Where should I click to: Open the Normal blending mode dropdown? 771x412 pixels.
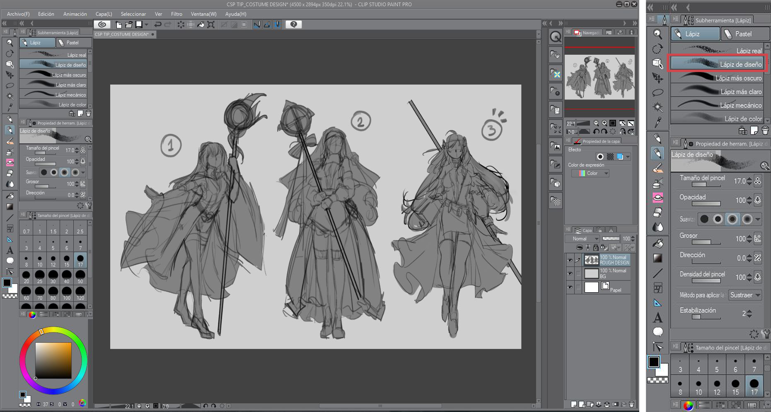(x=582, y=239)
